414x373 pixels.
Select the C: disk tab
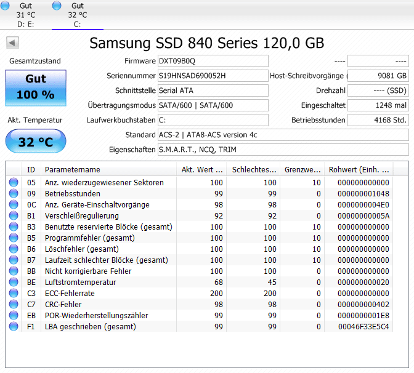tap(78, 15)
